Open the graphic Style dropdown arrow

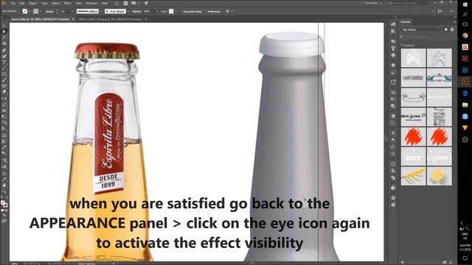[x=176, y=12]
